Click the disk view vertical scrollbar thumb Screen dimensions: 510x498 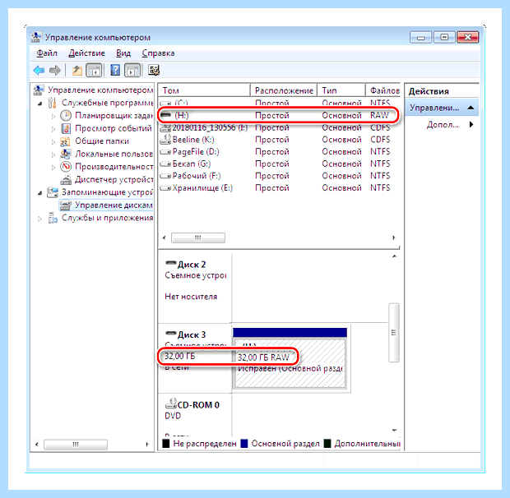click(394, 333)
